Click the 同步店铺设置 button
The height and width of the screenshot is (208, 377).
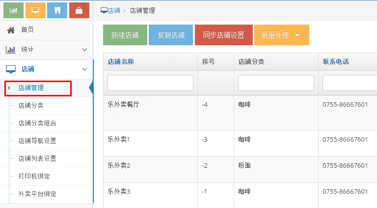(x=224, y=35)
